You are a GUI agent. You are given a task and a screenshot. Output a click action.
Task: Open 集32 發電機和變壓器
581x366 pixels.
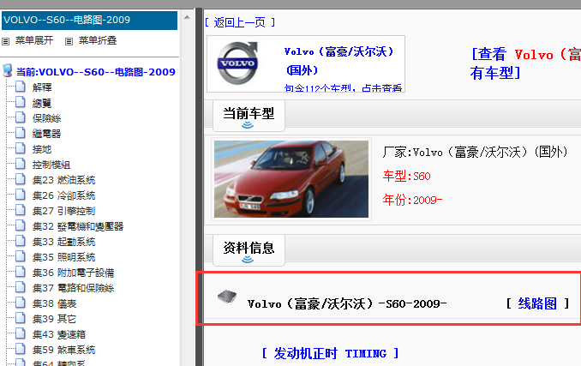tap(78, 226)
